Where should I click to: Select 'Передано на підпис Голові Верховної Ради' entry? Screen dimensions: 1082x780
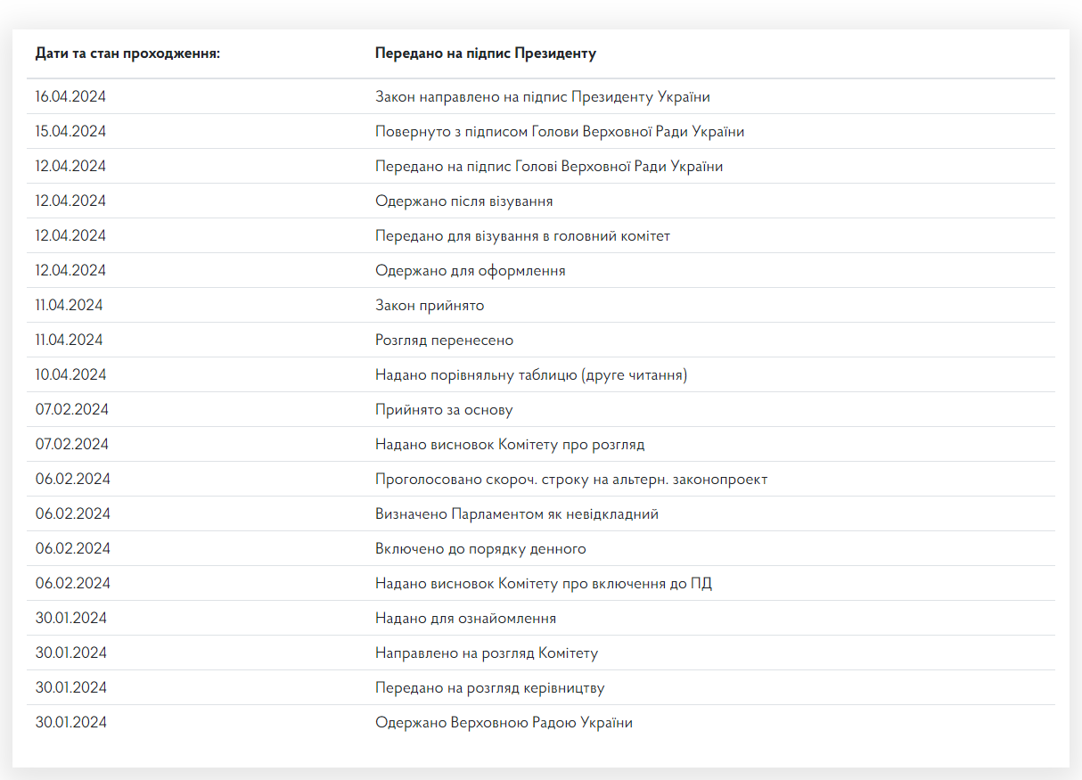point(548,167)
